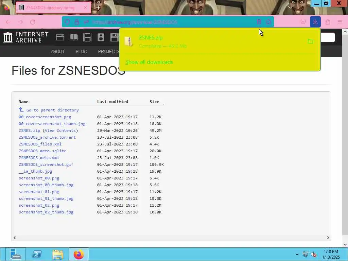Screen dimensions: 348x261
Task: Open screenshot_01_thumb.jpg link
Action: pyautogui.click(x=46, y=198)
